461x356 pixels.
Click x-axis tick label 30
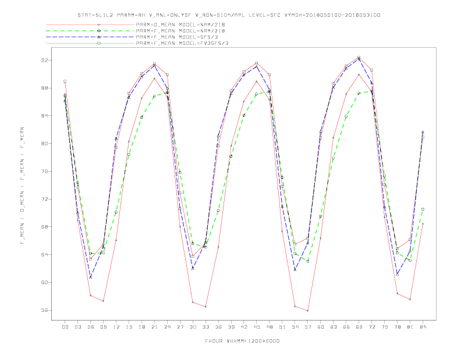point(193,327)
